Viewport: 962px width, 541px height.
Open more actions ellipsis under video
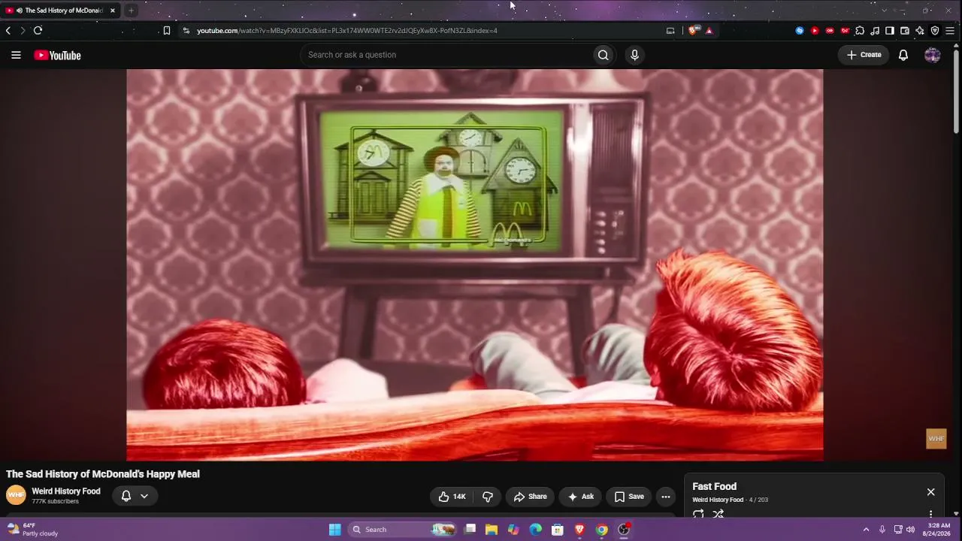coord(665,497)
